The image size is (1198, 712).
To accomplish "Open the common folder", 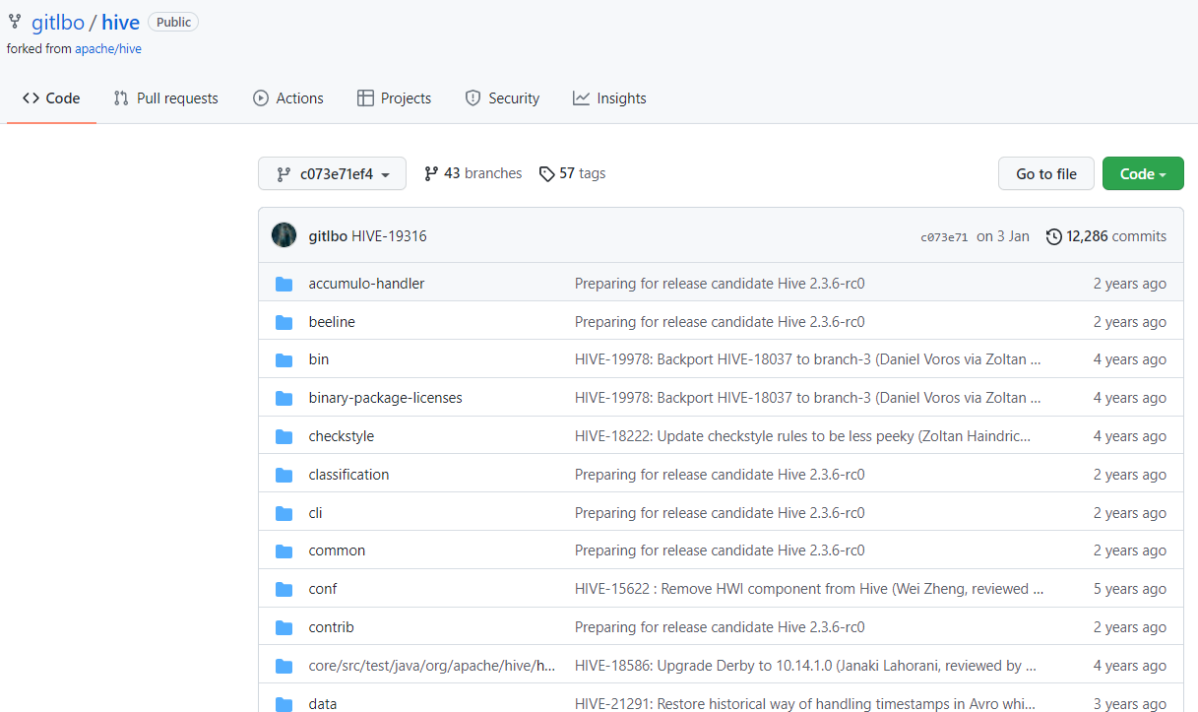I will (x=337, y=550).
